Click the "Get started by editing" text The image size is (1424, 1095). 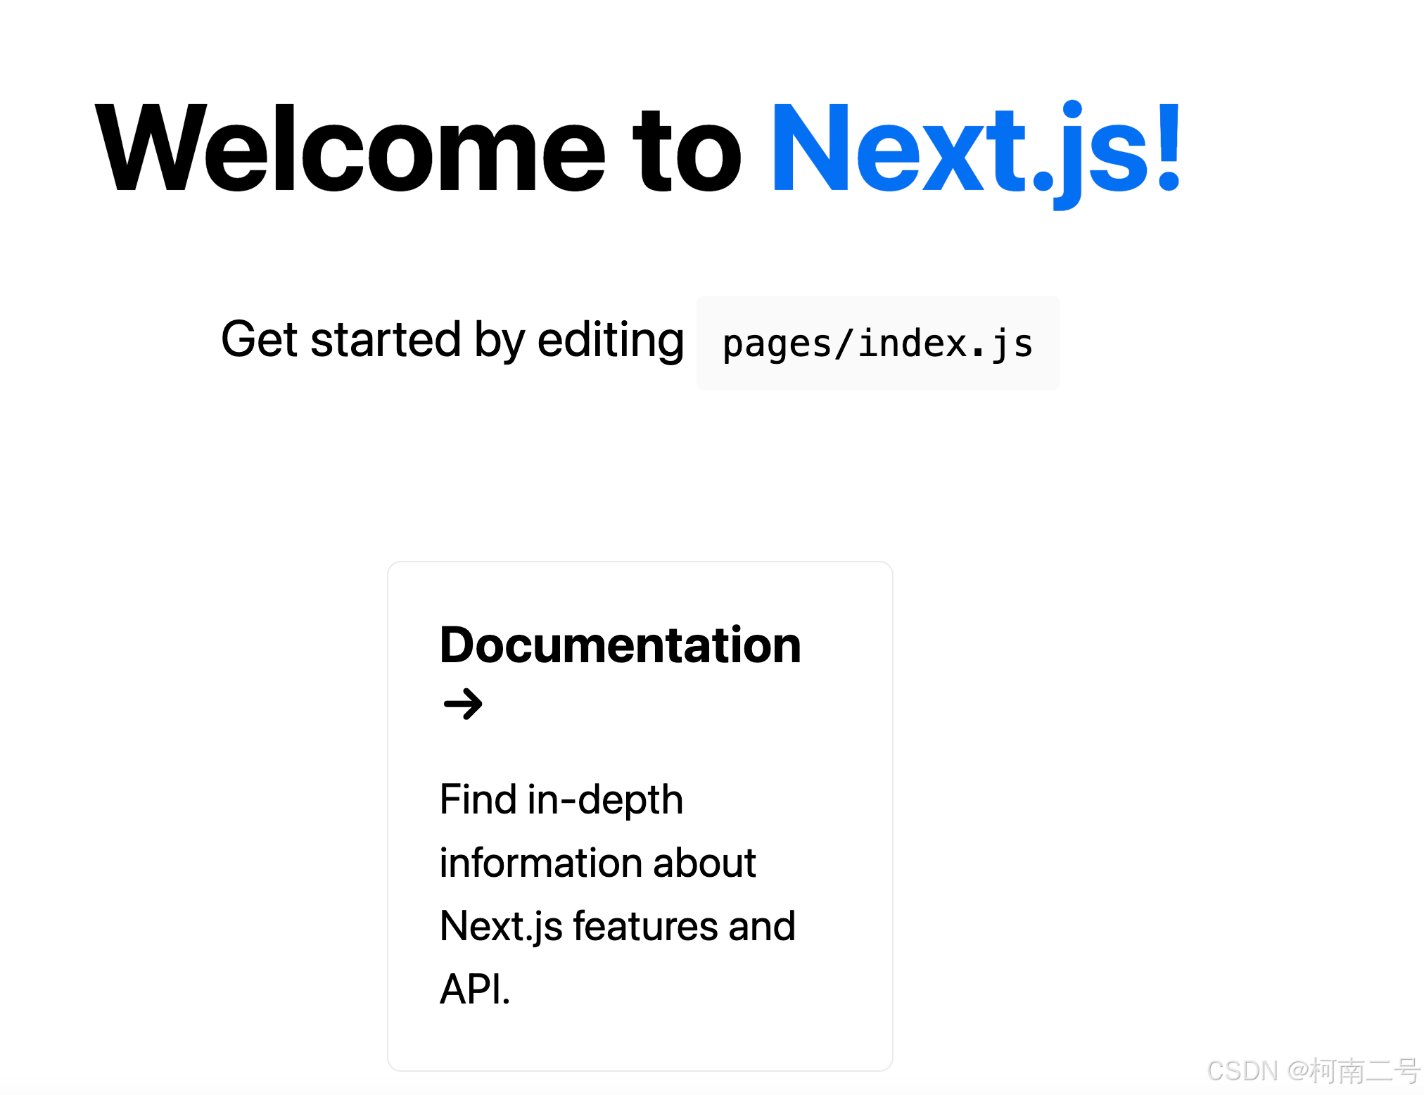click(x=452, y=340)
